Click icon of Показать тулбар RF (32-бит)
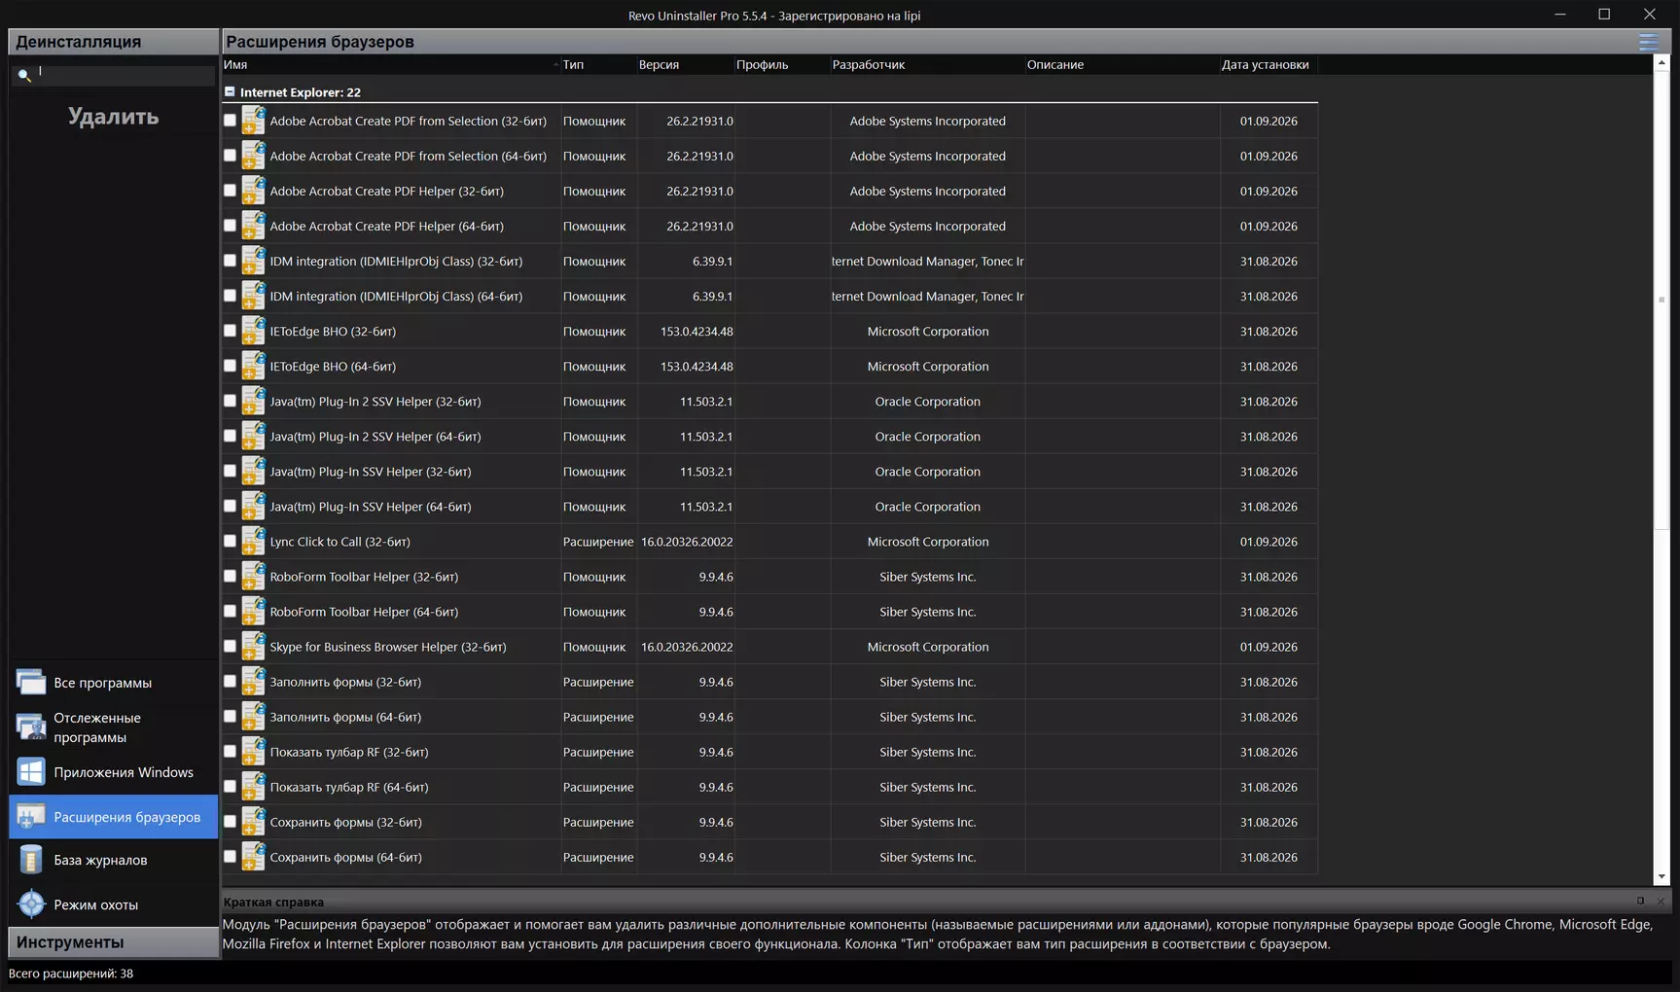The image size is (1680, 992). coord(253,751)
